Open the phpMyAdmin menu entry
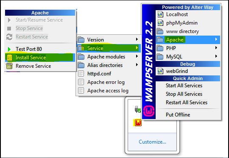The height and width of the screenshot is (158, 229). [188, 23]
